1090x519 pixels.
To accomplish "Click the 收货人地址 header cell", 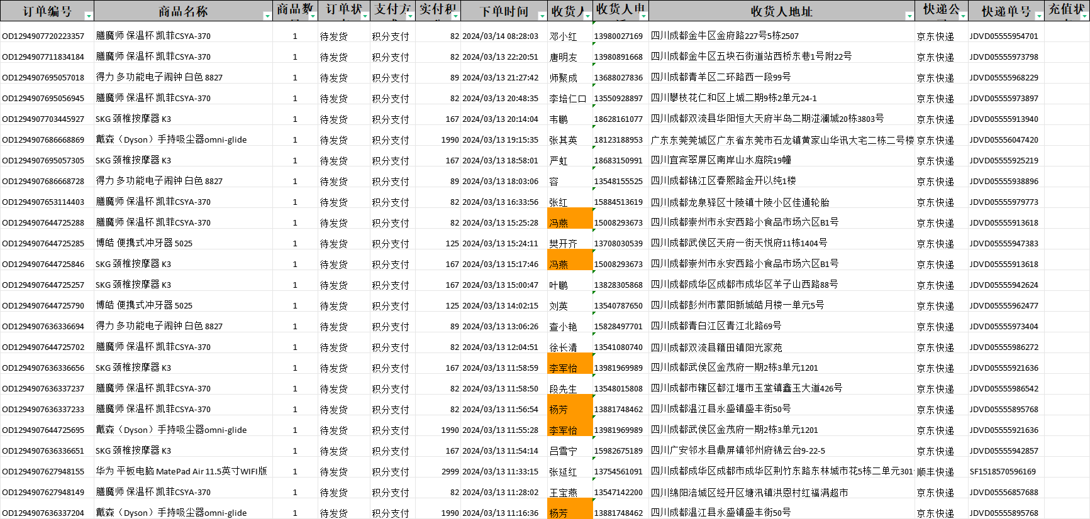I will pos(782,11).
